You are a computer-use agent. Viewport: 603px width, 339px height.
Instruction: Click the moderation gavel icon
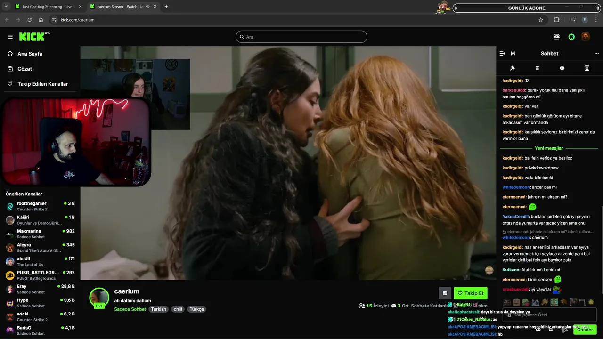coord(513,68)
